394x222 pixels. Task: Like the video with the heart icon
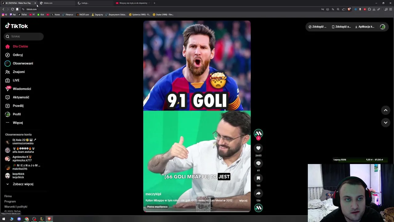[258, 148]
